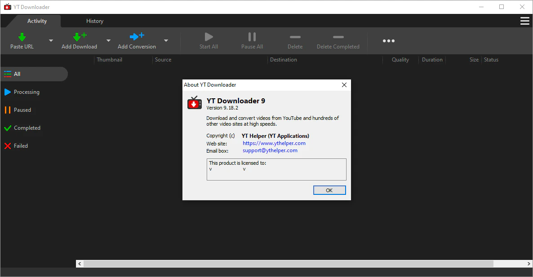Click the Pause All icon
Image resolution: width=533 pixels, height=277 pixels.
(252, 37)
